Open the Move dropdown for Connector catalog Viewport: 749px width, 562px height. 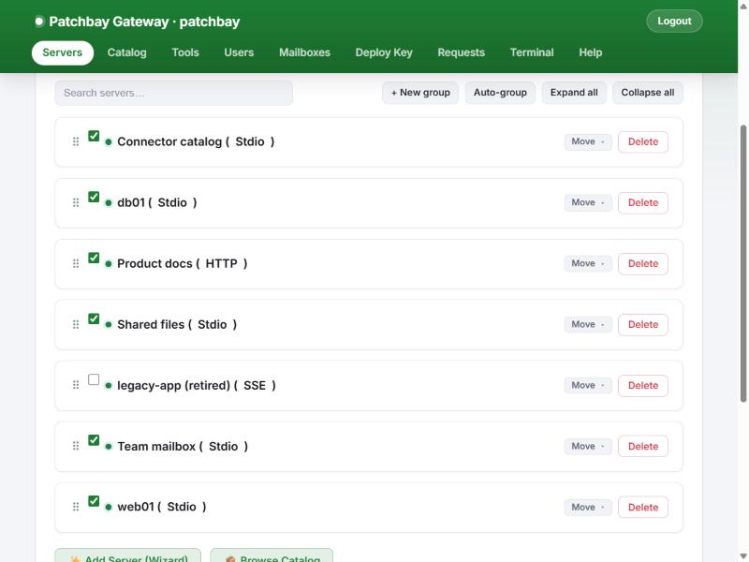point(588,142)
